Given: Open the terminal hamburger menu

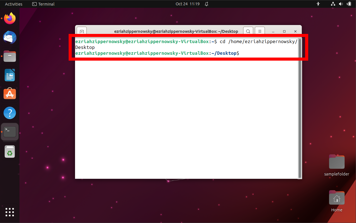Looking at the screenshot, I should click(x=260, y=31).
